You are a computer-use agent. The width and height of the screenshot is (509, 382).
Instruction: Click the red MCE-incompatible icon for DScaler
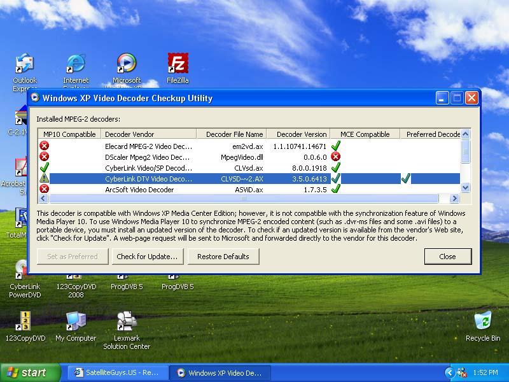(x=336, y=157)
